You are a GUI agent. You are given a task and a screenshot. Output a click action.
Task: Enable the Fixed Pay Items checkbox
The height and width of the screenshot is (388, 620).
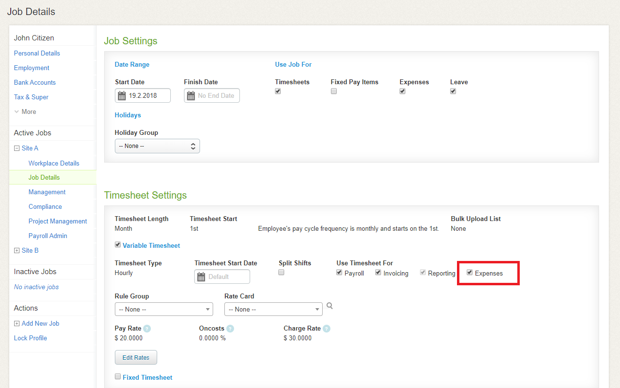pos(334,92)
